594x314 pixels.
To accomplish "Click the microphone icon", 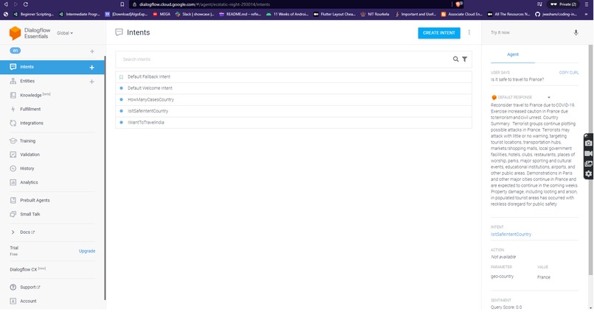I will pyautogui.click(x=576, y=32).
